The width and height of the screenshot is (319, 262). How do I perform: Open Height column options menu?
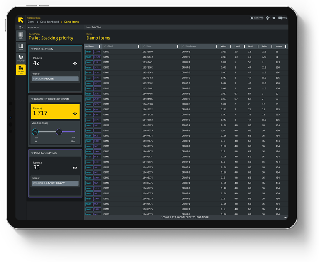[272, 47]
